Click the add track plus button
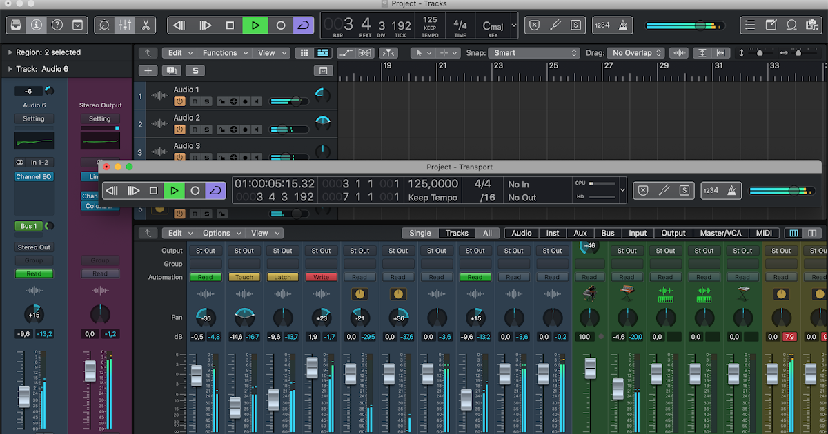Viewport: 828px width, 434px height. click(148, 70)
